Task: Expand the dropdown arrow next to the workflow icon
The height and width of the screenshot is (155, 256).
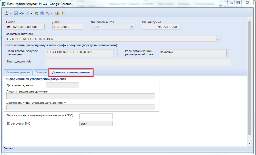Action: click(x=11, y=13)
